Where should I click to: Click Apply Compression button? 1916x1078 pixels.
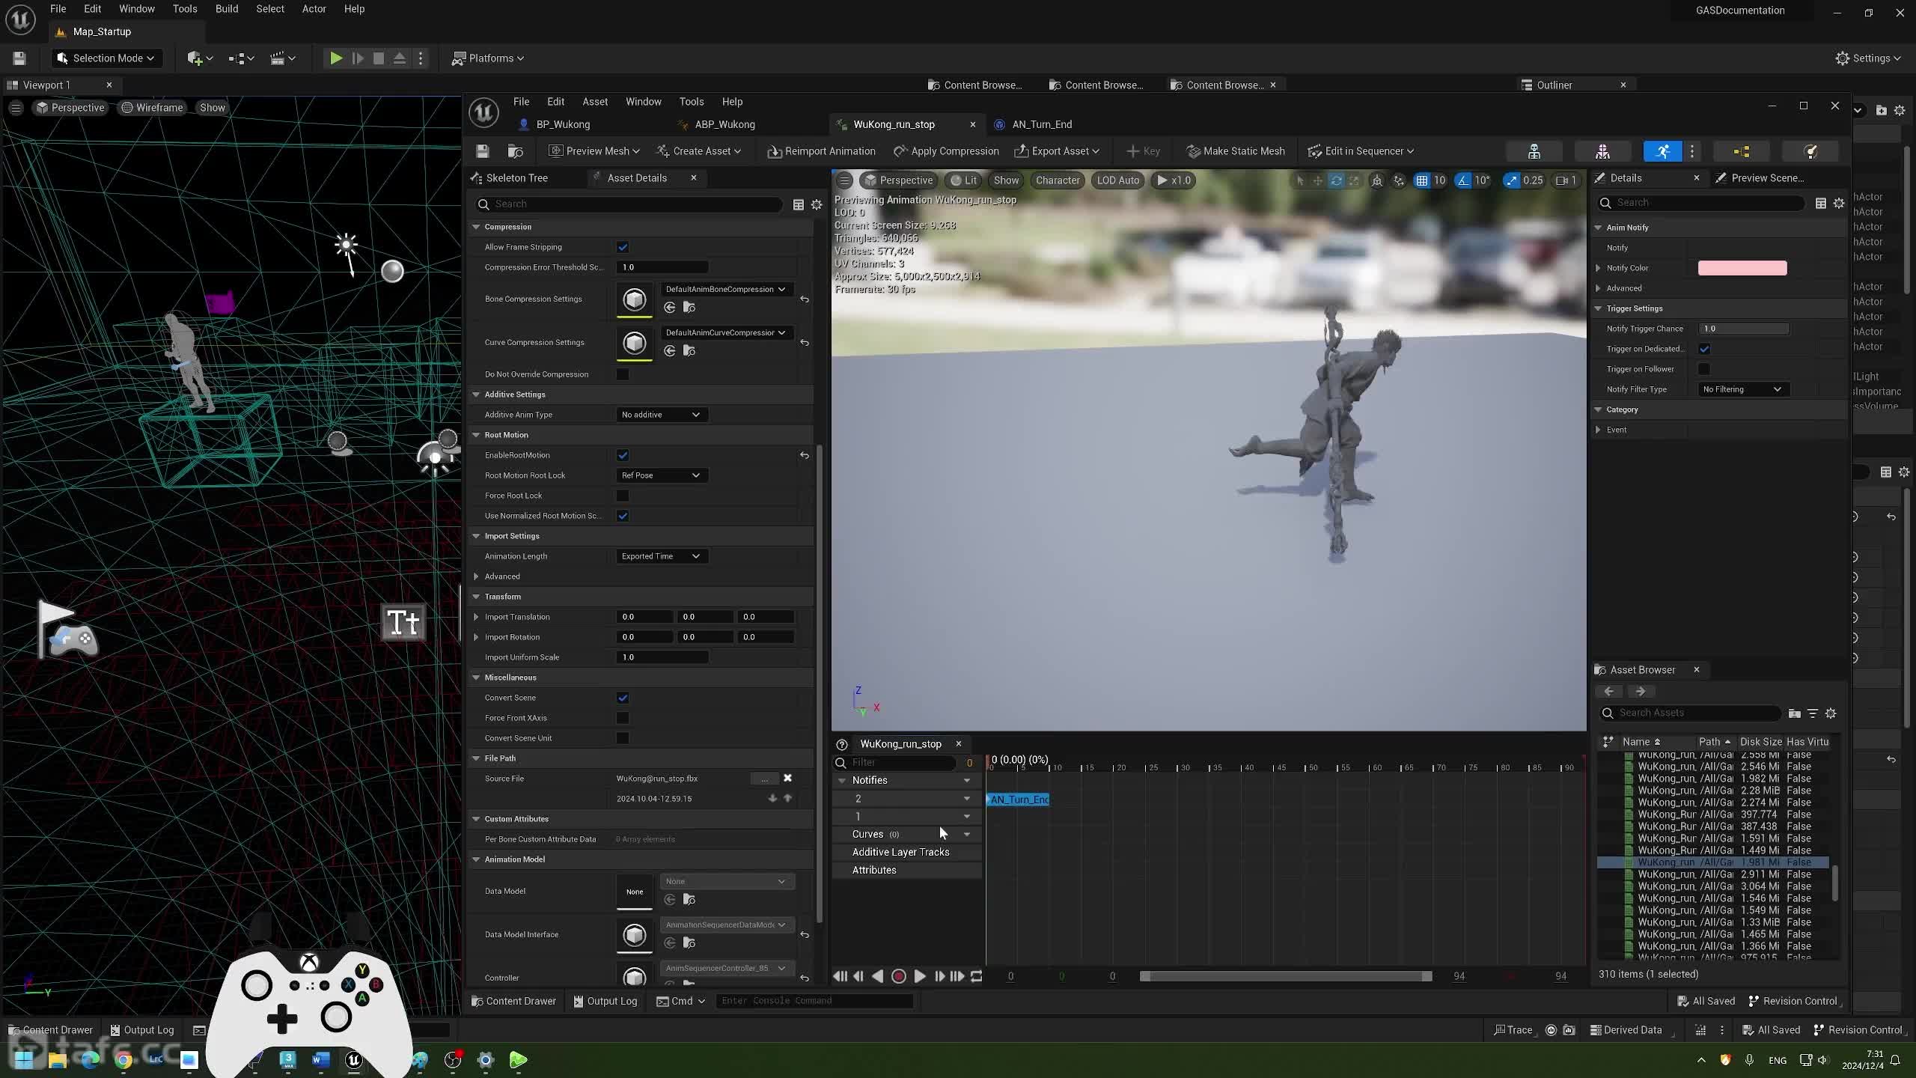(947, 151)
